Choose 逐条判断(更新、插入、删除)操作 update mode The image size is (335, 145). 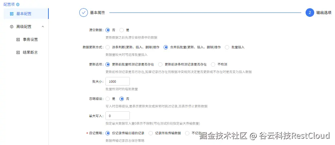pyautogui.click(x=108, y=47)
